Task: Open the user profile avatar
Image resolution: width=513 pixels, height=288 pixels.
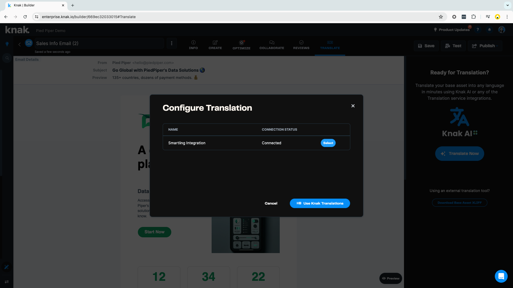Action: 502,30
